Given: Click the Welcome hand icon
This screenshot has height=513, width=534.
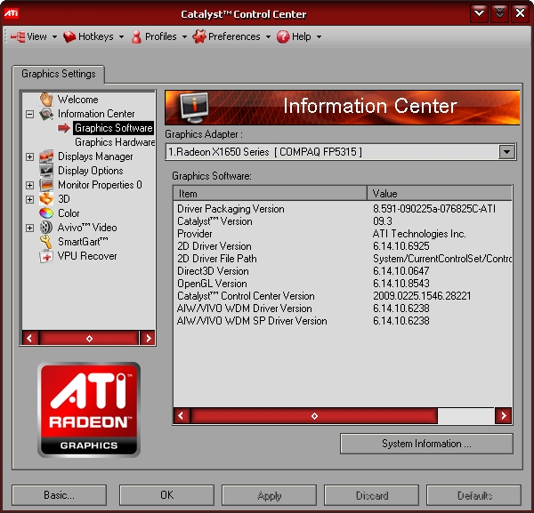Looking at the screenshot, I should (x=46, y=100).
